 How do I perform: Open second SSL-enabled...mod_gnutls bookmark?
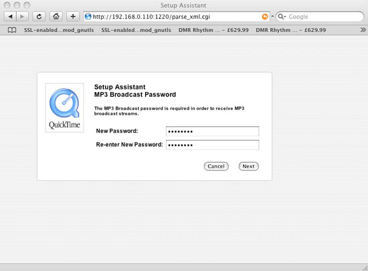tap(136, 30)
